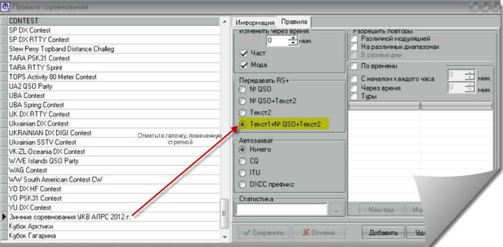Click the Сохранить button
This screenshot has width=503, height=247.
263,233
